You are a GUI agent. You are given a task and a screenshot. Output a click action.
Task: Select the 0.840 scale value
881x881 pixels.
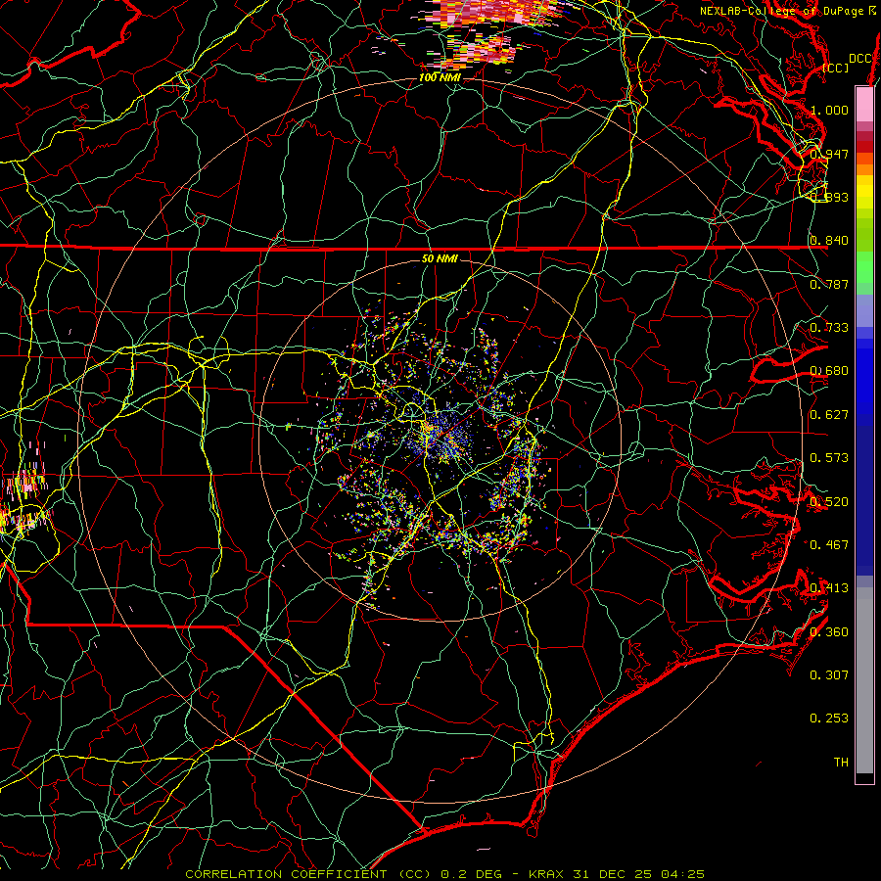click(x=829, y=241)
